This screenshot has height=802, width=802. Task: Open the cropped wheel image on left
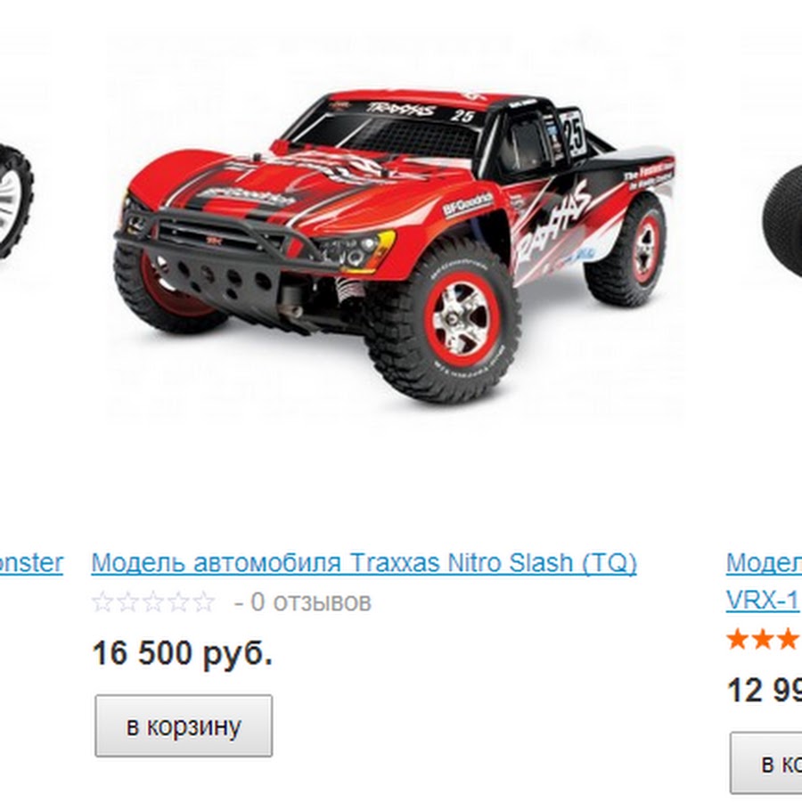(x=16, y=200)
